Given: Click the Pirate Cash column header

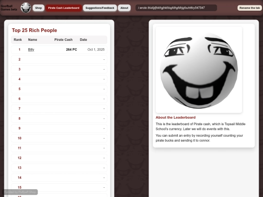Looking at the screenshot, I should click(63, 40).
